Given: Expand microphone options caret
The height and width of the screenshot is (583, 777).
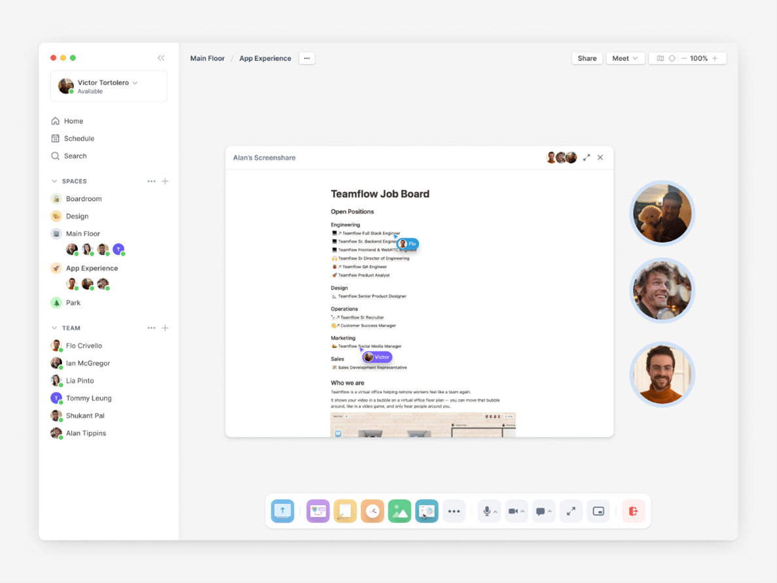Looking at the screenshot, I should (x=496, y=512).
